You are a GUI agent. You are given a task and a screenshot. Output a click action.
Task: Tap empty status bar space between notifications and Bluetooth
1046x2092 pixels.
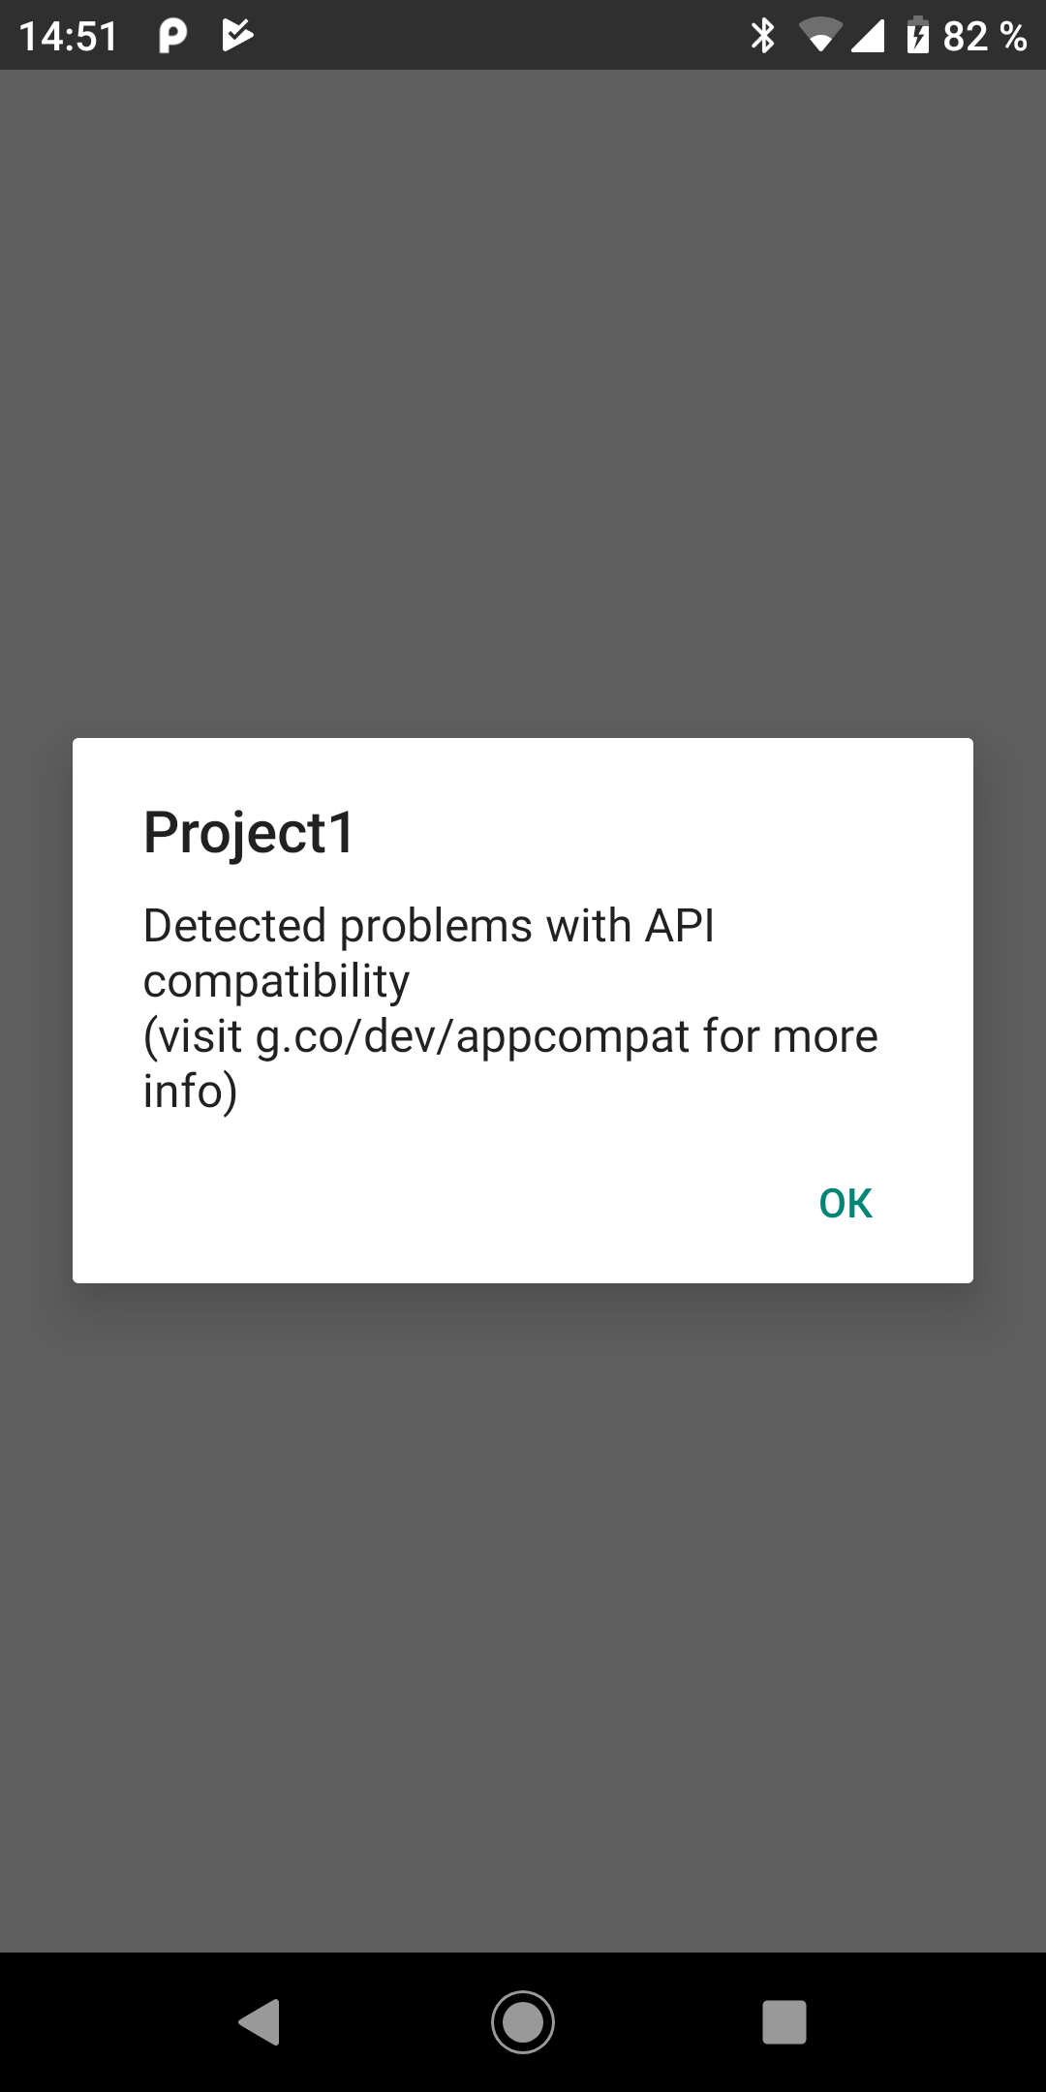pos(502,36)
